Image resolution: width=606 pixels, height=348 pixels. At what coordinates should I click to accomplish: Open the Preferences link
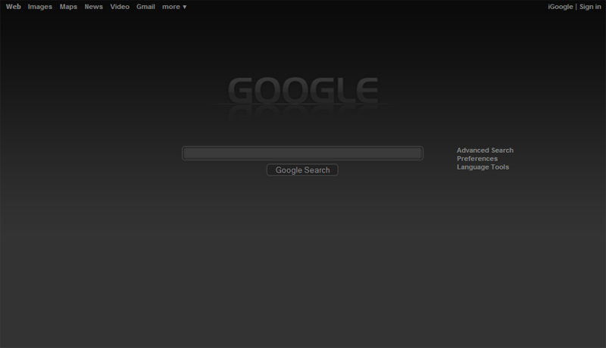coord(477,159)
